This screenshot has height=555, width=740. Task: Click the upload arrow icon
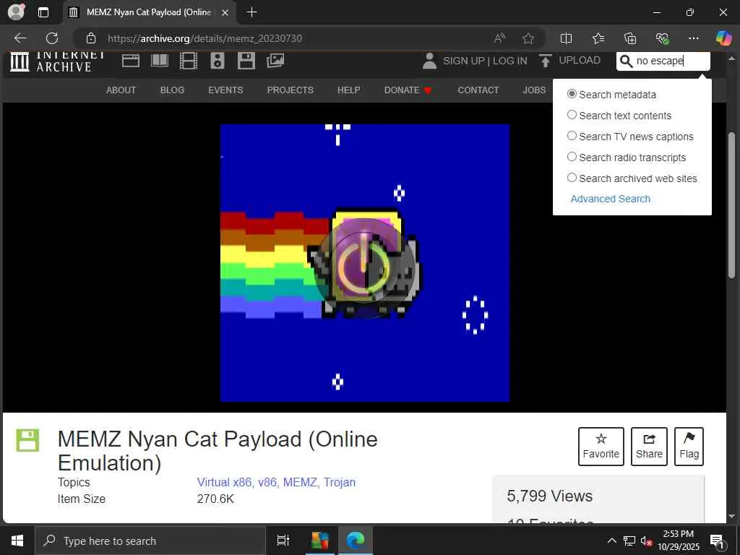pos(545,61)
